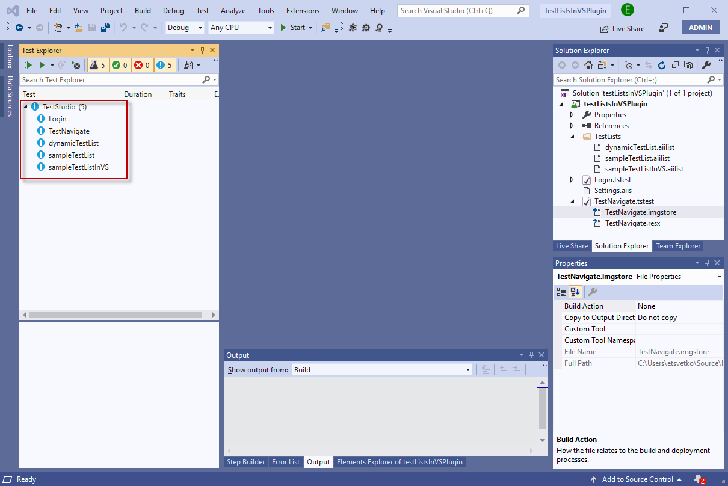This screenshot has width=728, height=486.
Task: Switch to the Step Builder tab
Action: coord(245,462)
